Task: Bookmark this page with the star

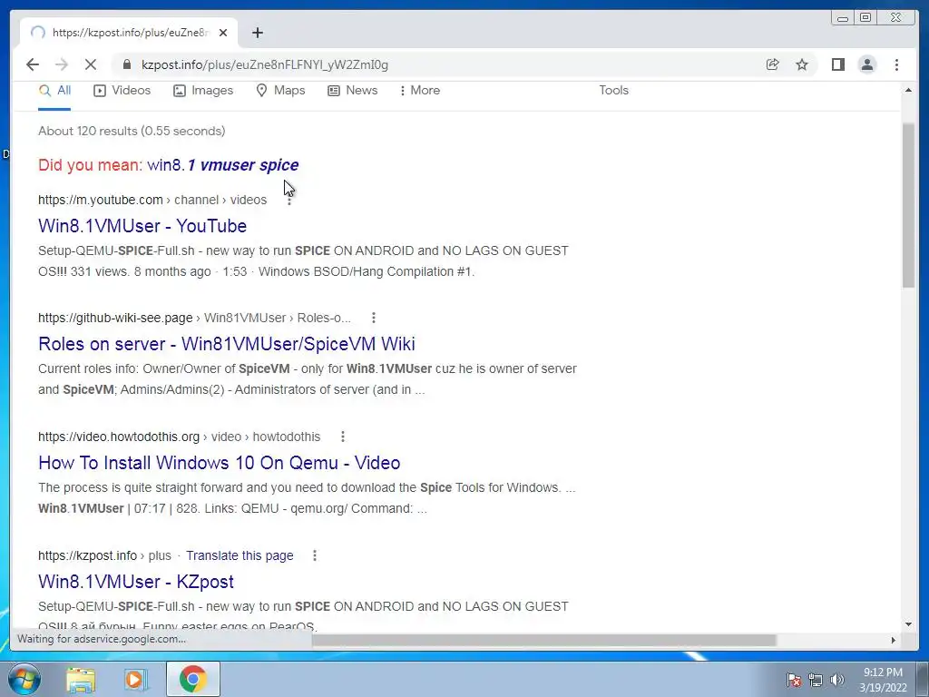Action: (x=802, y=64)
